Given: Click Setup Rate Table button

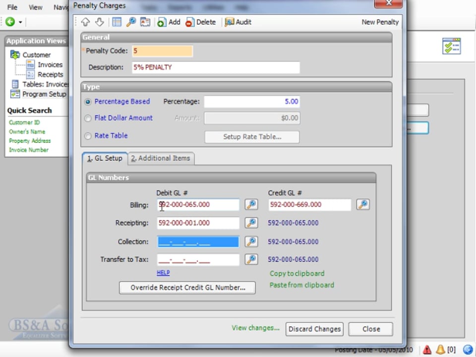Looking at the screenshot, I should (252, 137).
